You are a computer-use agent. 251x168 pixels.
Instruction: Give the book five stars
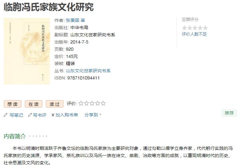[103, 104]
